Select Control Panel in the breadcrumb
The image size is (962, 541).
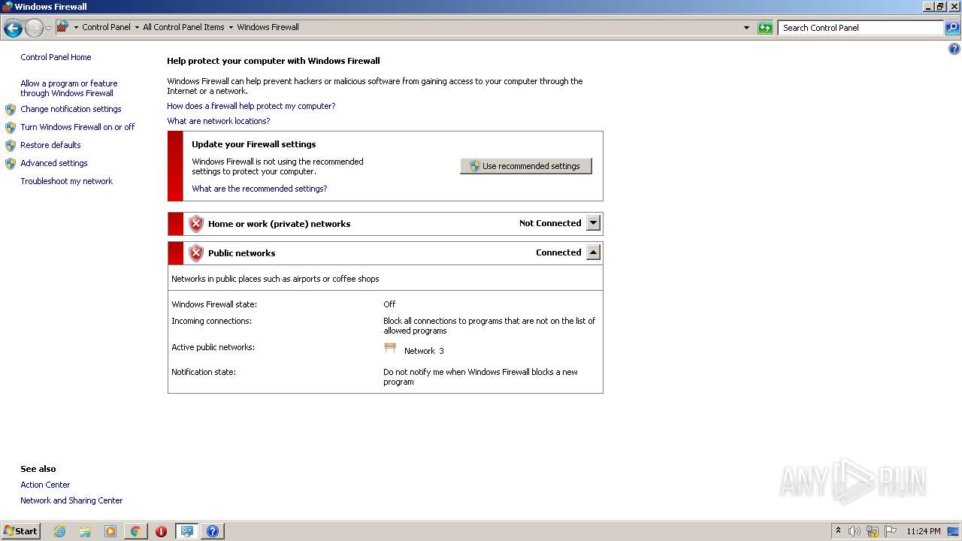pyautogui.click(x=106, y=27)
